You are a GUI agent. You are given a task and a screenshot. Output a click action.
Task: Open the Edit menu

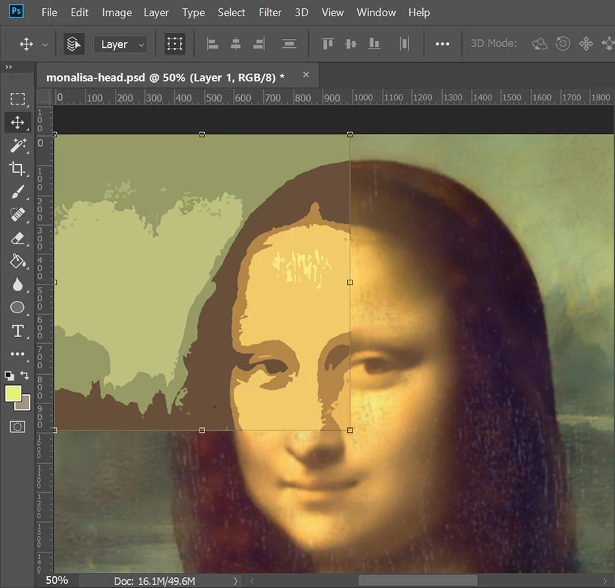79,12
